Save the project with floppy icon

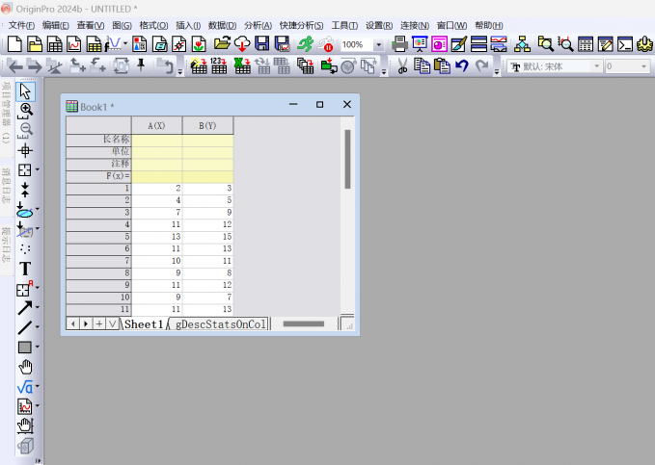coord(262,43)
